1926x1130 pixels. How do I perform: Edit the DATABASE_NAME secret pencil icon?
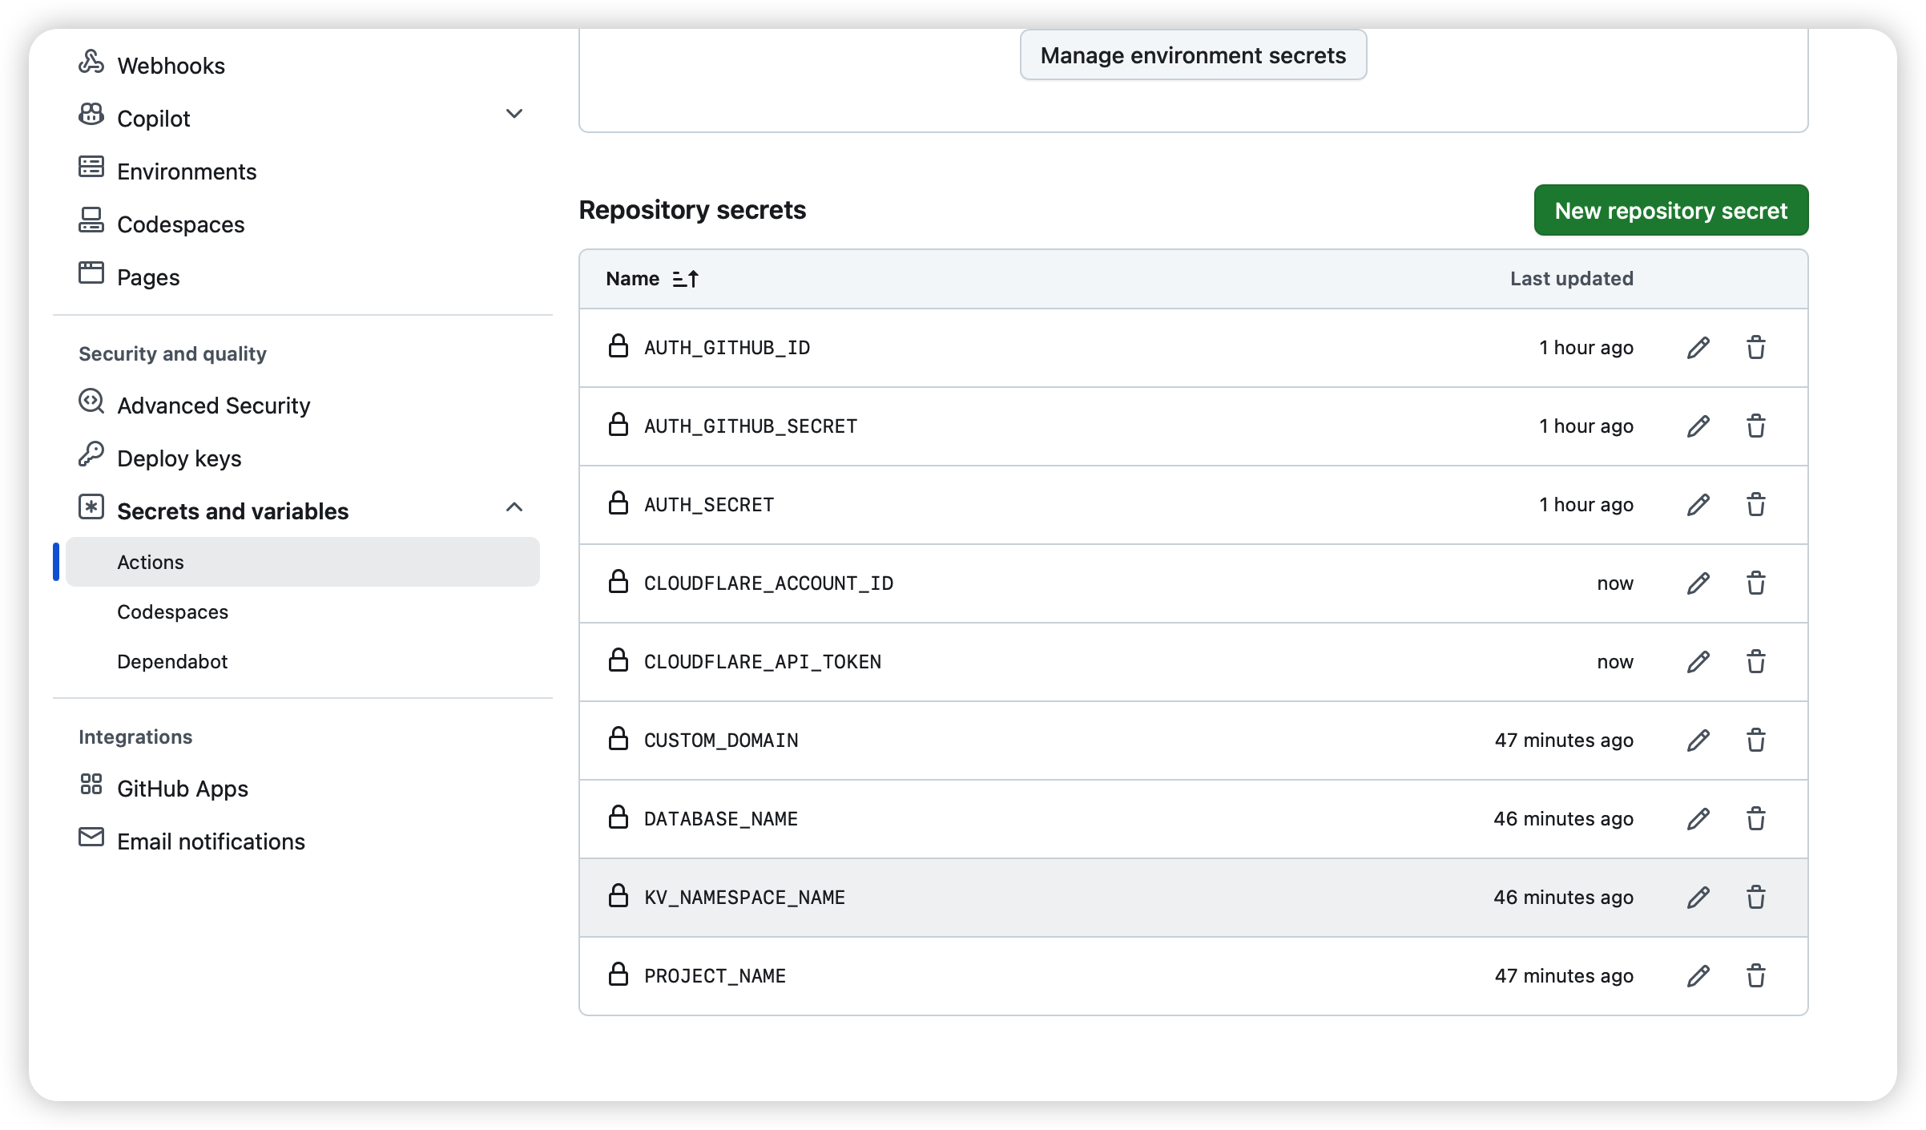tap(1698, 819)
